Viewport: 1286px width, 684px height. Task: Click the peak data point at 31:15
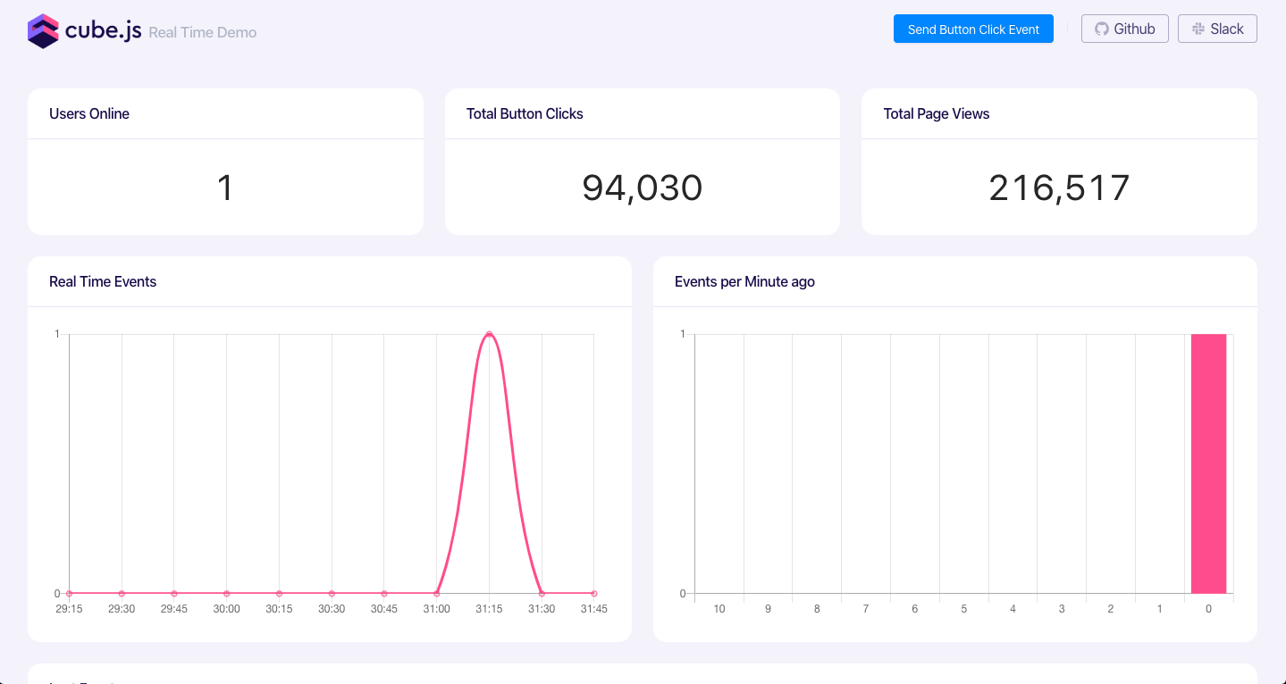489,334
